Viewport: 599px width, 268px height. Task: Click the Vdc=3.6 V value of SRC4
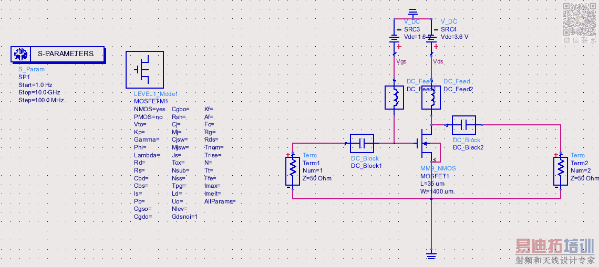455,37
